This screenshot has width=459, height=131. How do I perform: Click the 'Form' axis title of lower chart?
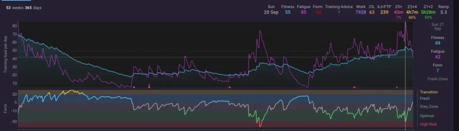(x=5, y=109)
